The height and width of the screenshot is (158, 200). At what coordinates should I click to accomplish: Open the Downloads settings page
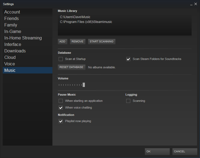coord(15,51)
